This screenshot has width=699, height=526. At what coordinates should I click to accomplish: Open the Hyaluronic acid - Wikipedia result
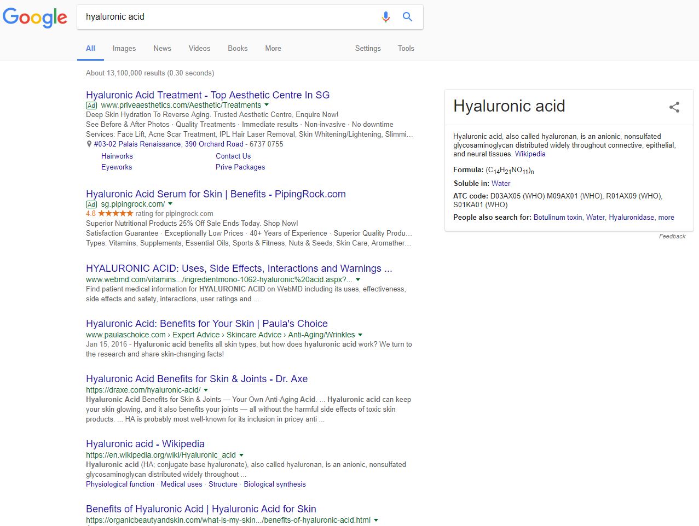click(145, 444)
